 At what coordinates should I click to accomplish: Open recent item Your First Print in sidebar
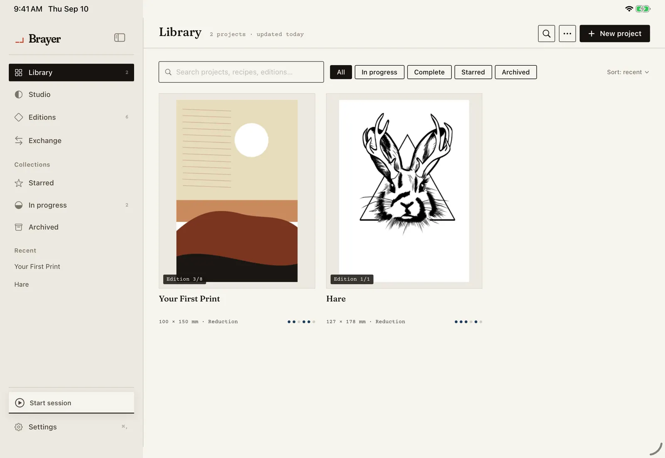[37, 267]
